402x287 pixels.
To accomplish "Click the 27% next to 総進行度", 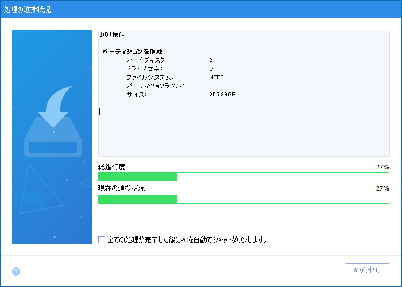I will 382,167.
